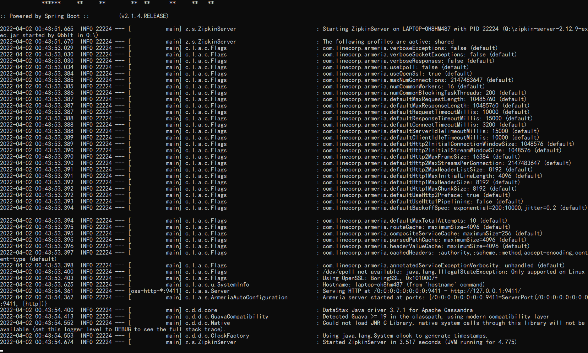The height and width of the screenshot is (353, 588).
Task: Click the 'compositeServiceCache: maximumSize=256' log message
Action: click(x=432, y=233)
